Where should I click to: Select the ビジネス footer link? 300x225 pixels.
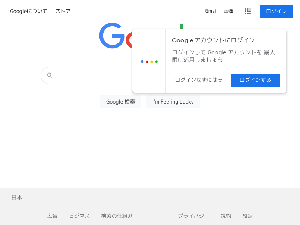point(79,216)
